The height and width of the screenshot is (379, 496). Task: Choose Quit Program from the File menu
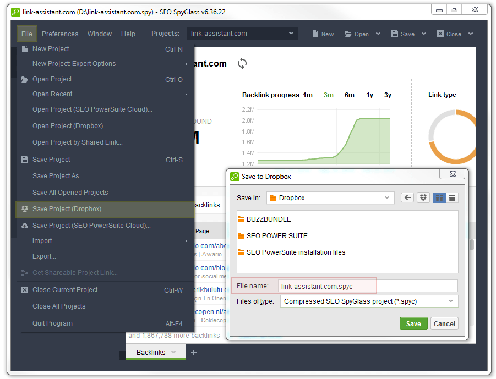click(x=105, y=323)
